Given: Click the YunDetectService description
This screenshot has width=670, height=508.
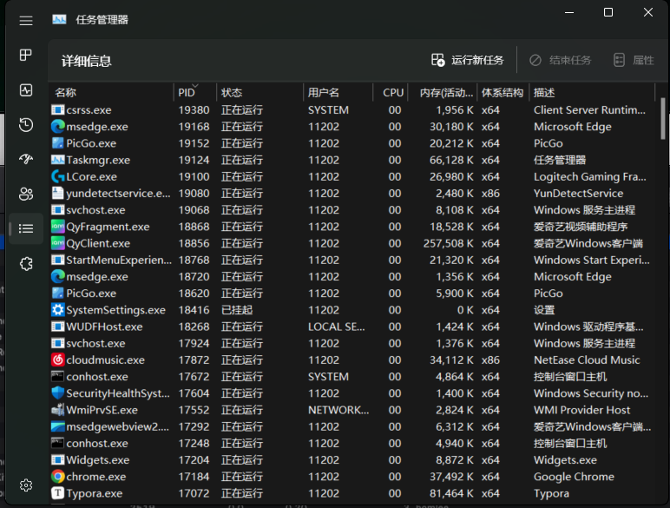Looking at the screenshot, I should pyautogui.click(x=578, y=194).
